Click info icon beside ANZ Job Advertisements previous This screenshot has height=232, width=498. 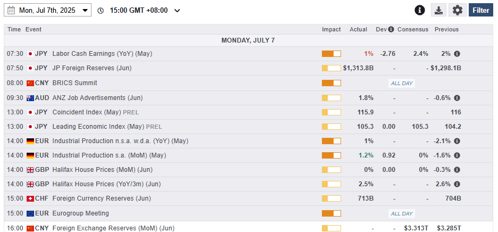coord(457,98)
